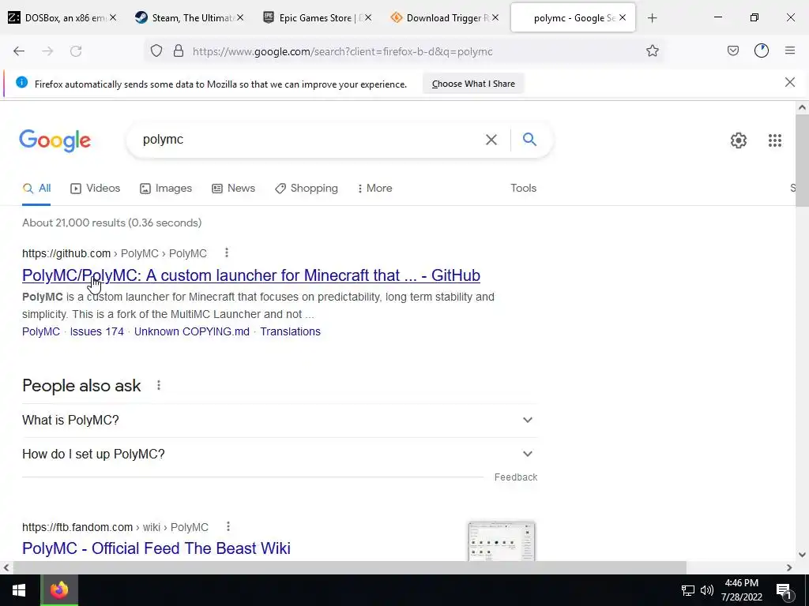This screenshot has height=606, width=809.
Task: Open a new tab with plus button
Action: 652,18
